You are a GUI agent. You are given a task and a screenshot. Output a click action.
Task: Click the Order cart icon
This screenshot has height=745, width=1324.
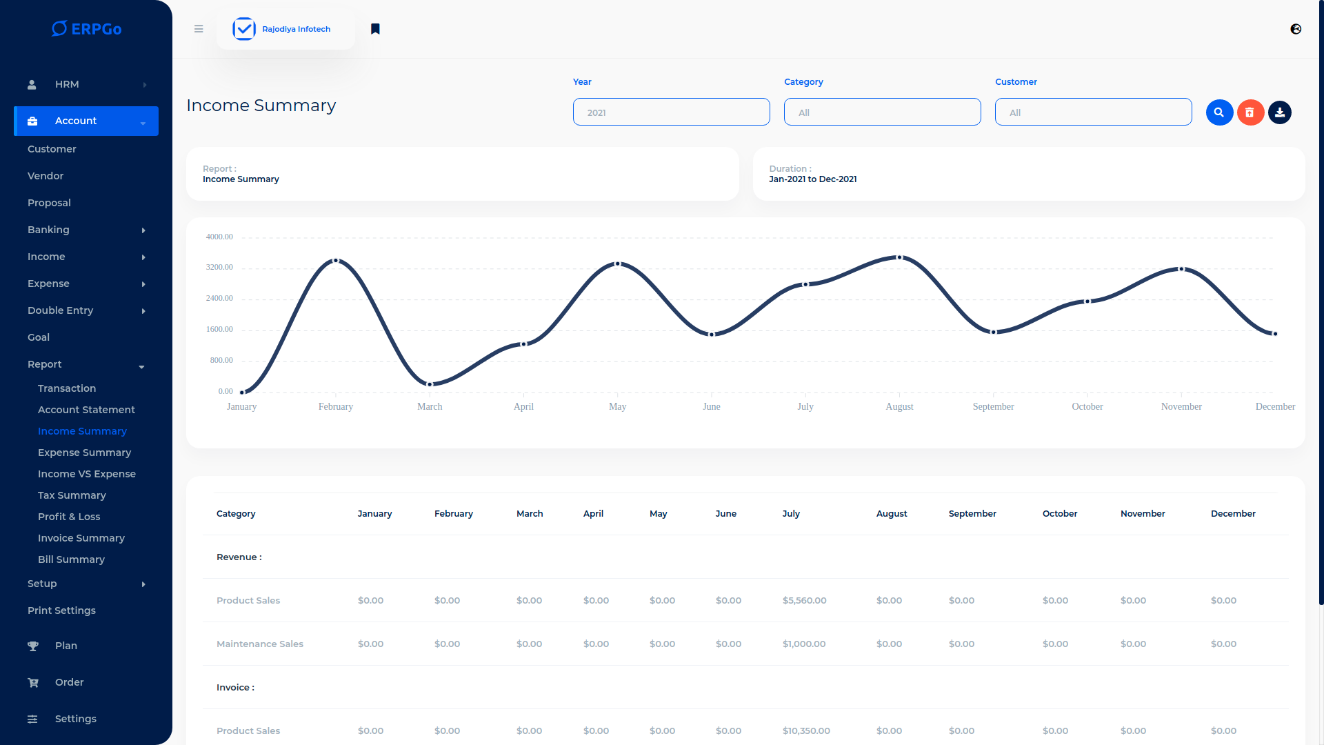pos(32,683)
